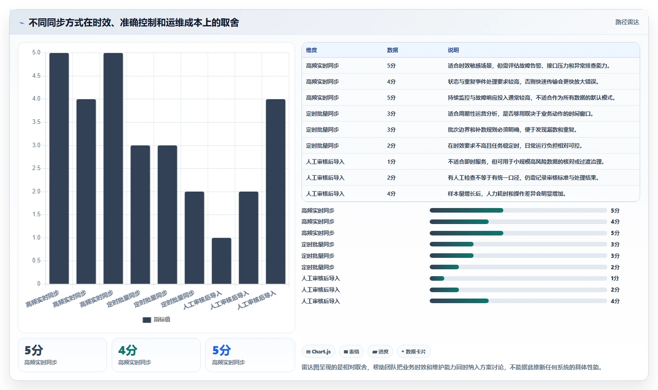Open the dark 5分 stat card

62,355
